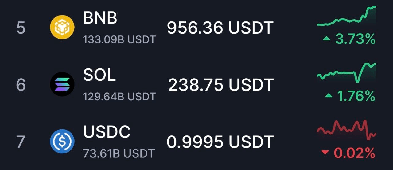The image size is (393, 170).
Task: Click the green up arrow beside 3.73%
Action: pyautogui.click(x=327, y=39)
